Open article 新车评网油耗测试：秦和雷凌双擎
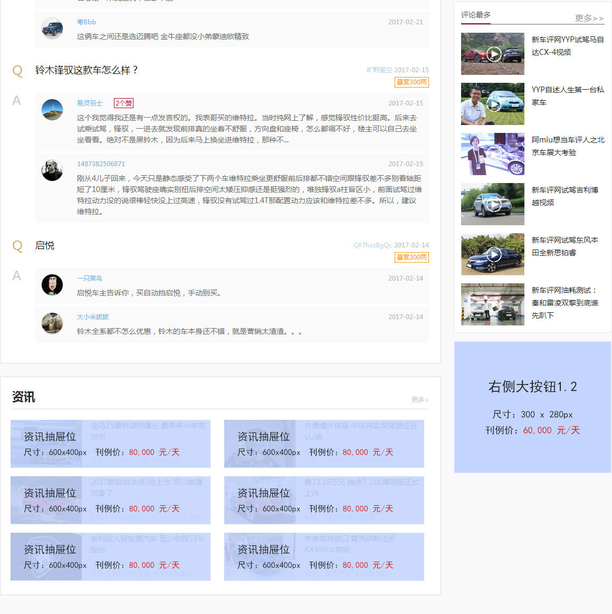The width and height of the screenshot is (612, 614). click(x=565, y=303)
